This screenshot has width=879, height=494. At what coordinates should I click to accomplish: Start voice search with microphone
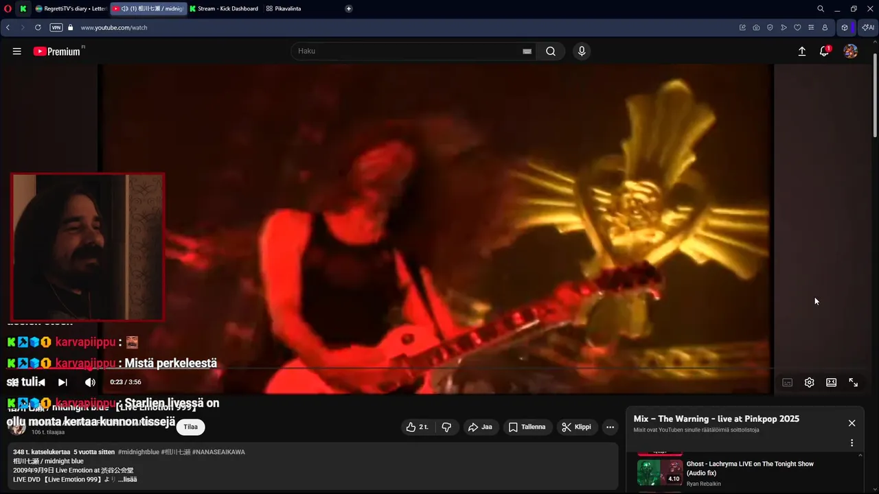(x=582, y=51)
